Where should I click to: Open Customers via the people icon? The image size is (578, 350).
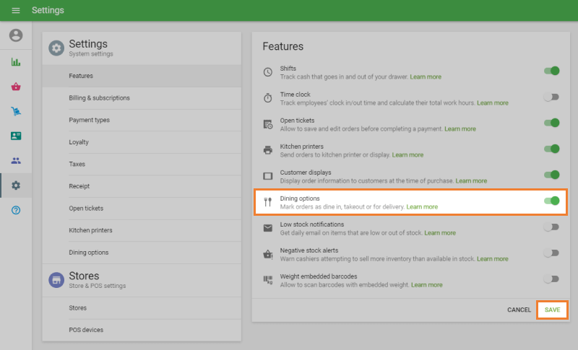(16, 161)
